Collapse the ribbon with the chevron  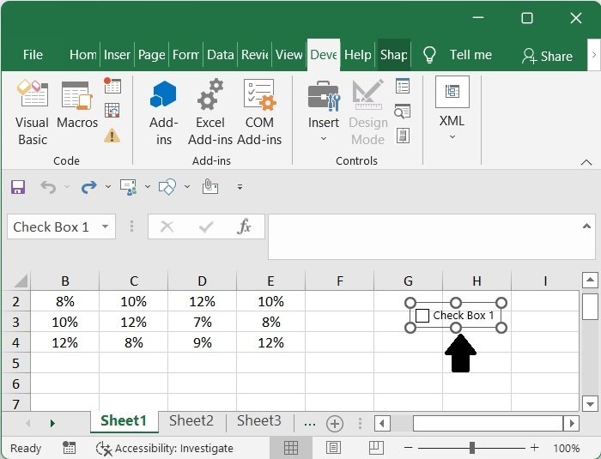click(586, 162)
